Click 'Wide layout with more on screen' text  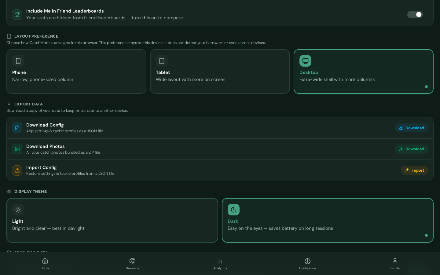point(191,79)
